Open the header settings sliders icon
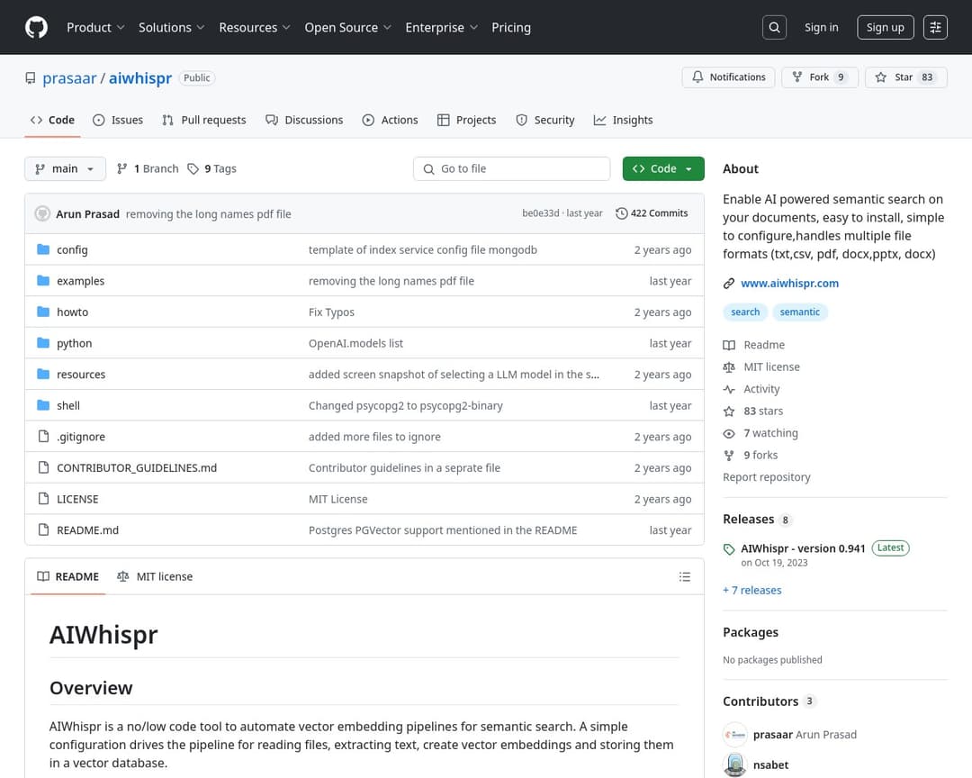 coord(935,27)
